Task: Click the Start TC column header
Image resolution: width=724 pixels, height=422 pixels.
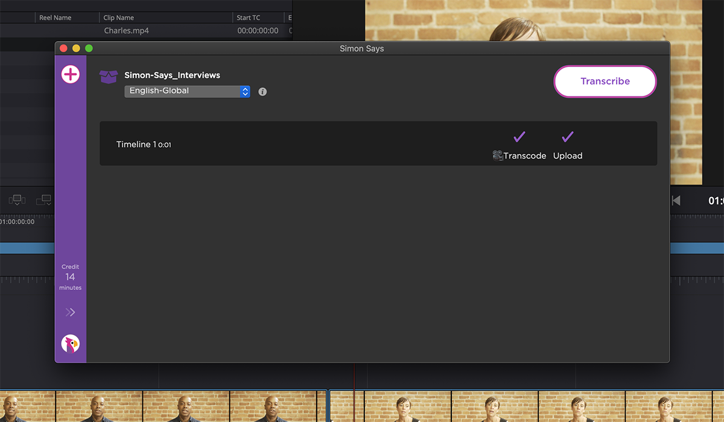Action: pos(247,17)
